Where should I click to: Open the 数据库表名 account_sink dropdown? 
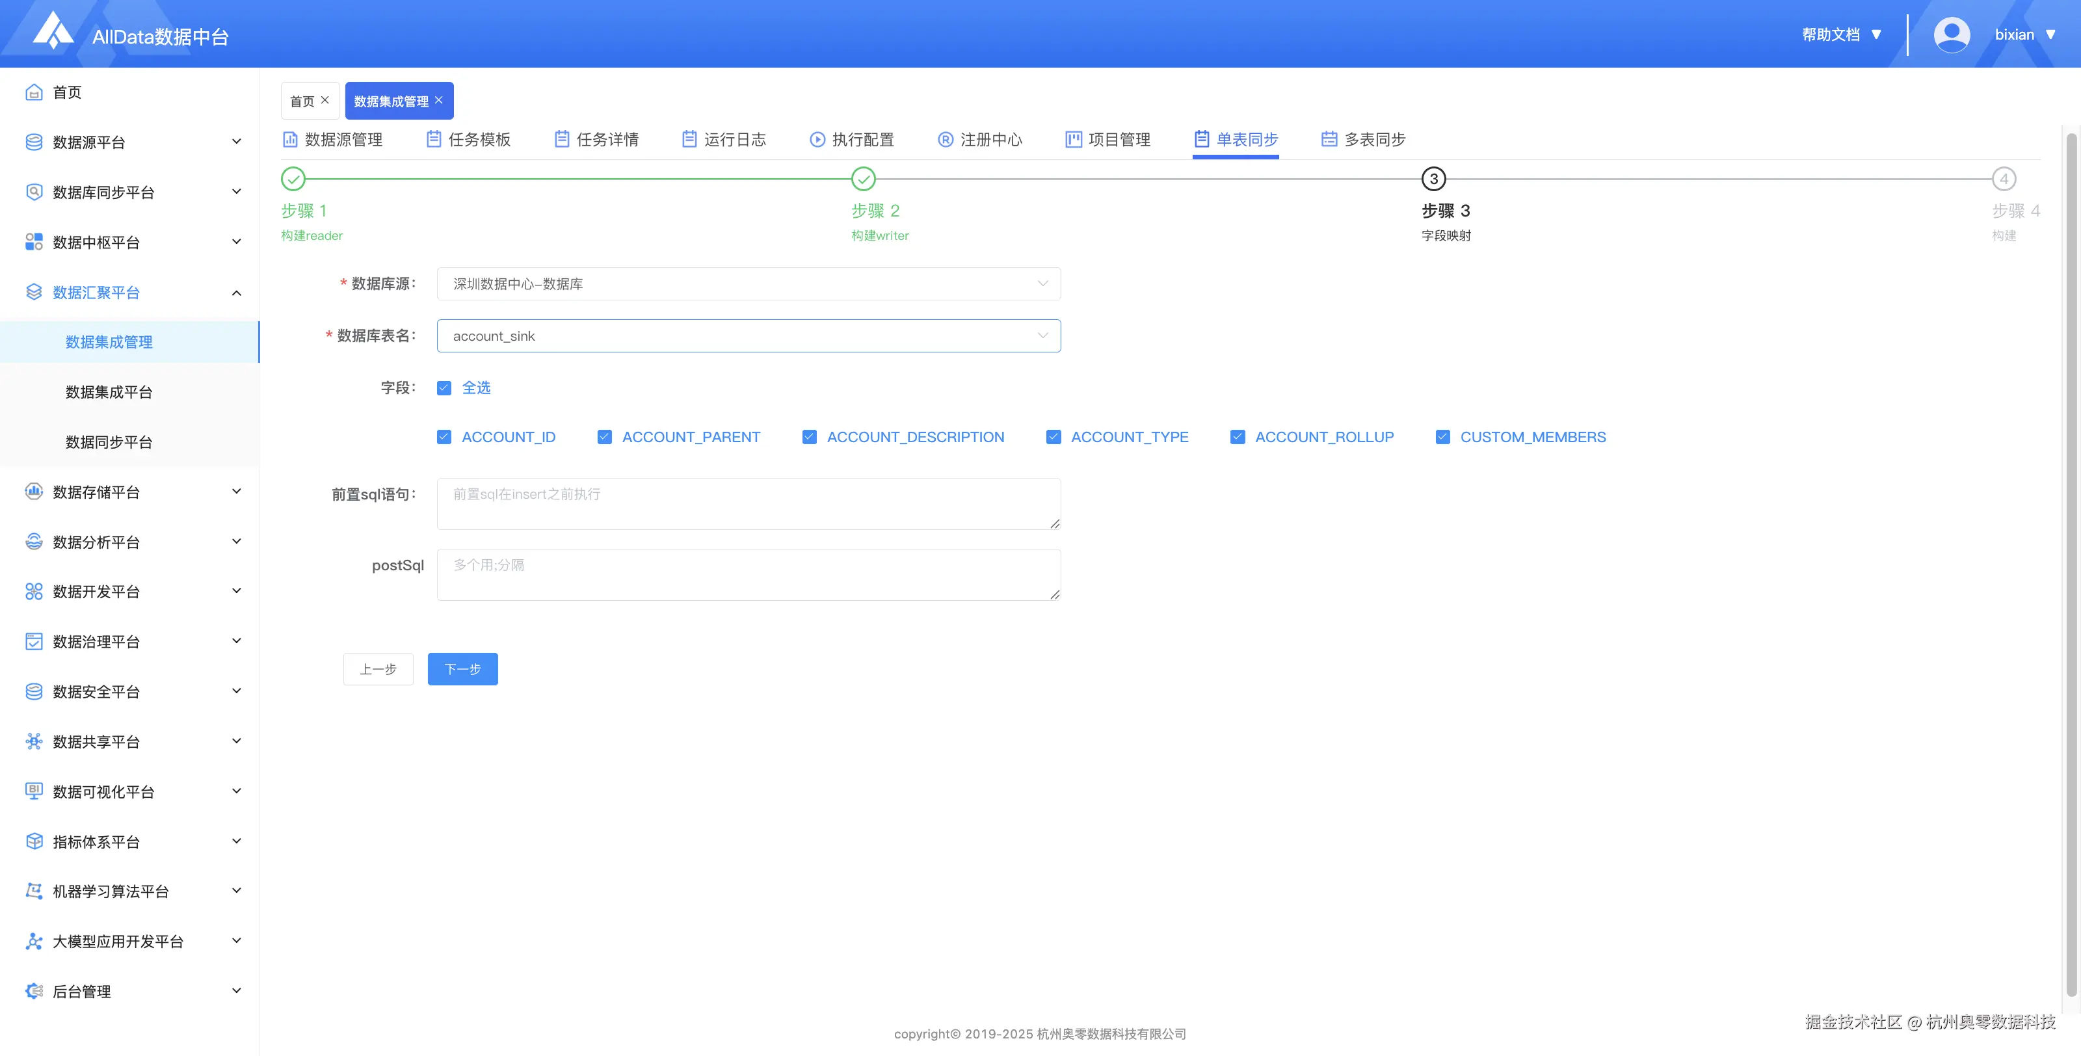coord(749,336)
